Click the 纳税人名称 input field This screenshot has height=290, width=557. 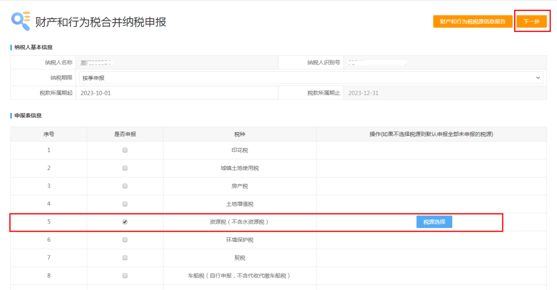[177, 62]
